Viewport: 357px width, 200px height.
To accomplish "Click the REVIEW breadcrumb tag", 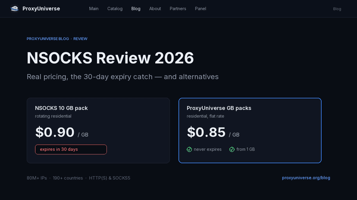I will (80, 39).
